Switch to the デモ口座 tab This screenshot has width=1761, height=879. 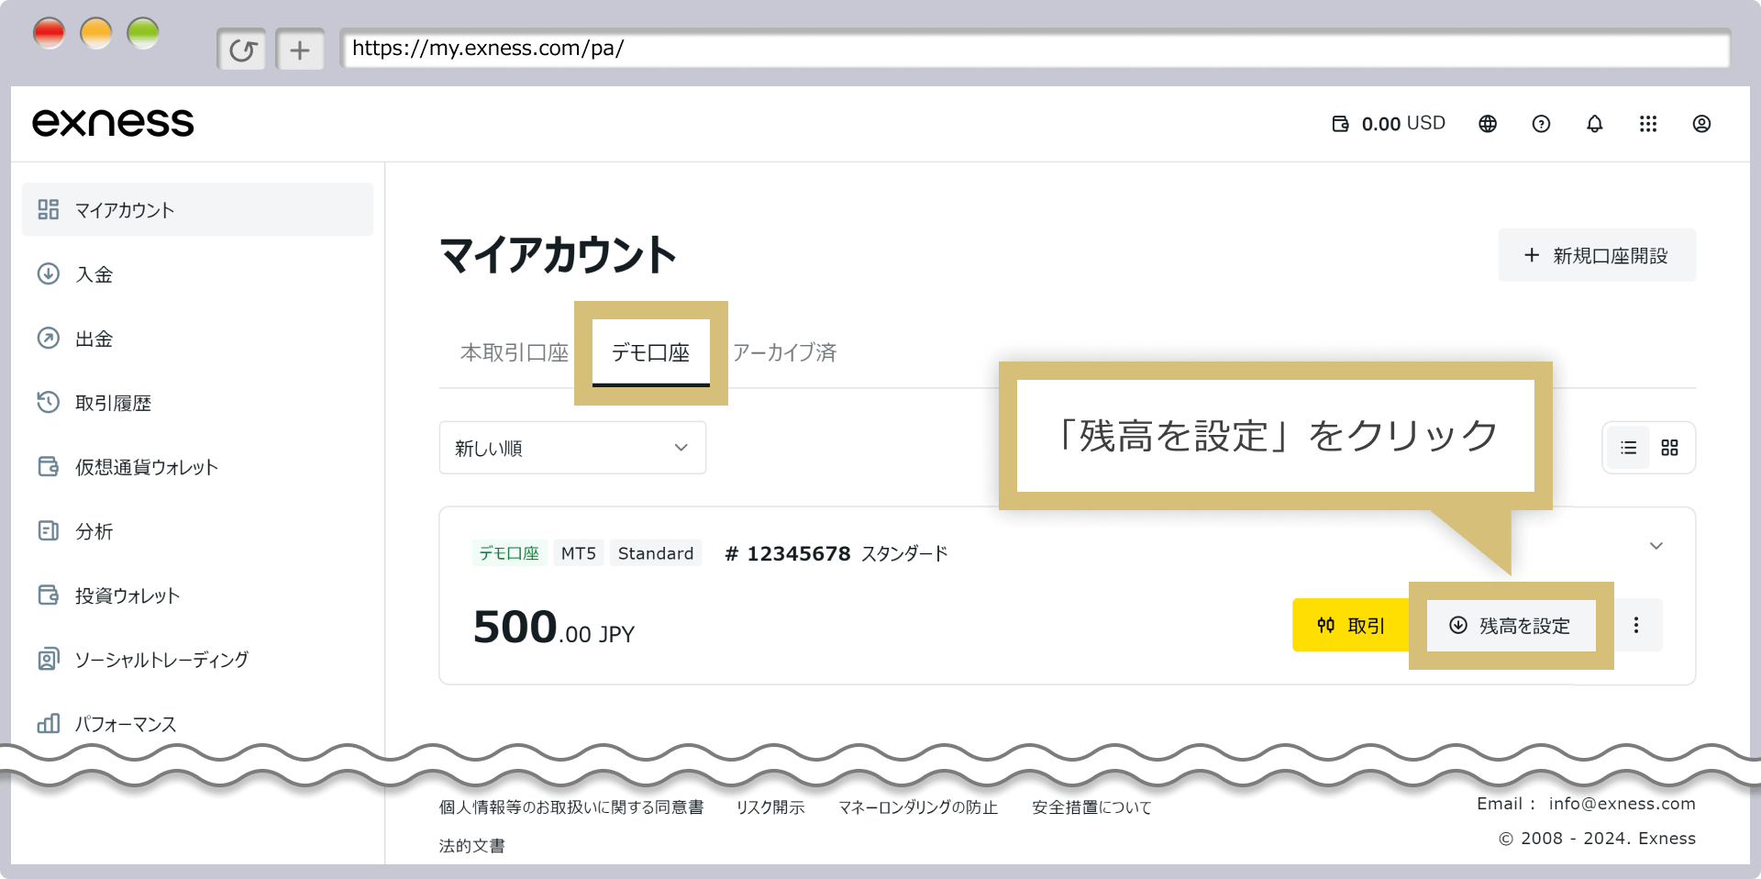pos(650,352)
